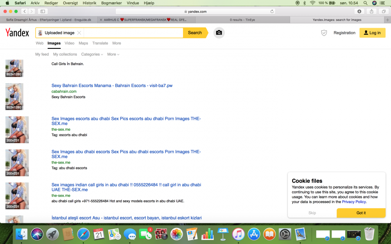Open More next to Translate
The image size is (391, 244).
click(x=117, y=43)
